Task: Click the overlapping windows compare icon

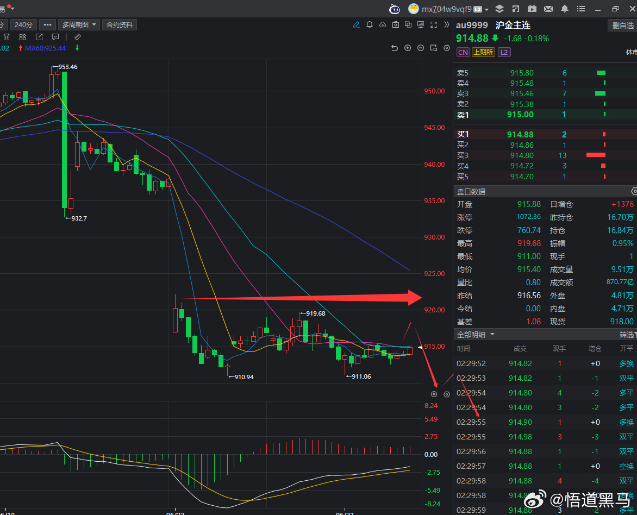Action: pyautogui.click(x=408, y=25)
